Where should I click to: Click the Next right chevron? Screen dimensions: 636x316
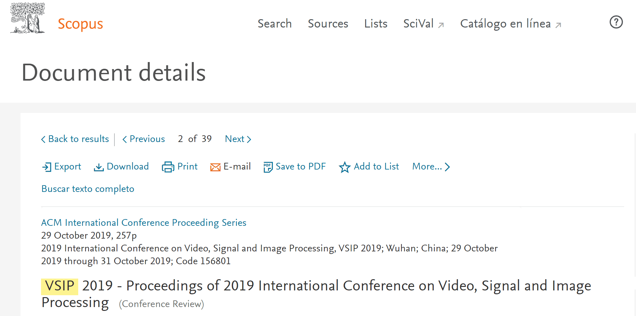click(x=249, y=139)
